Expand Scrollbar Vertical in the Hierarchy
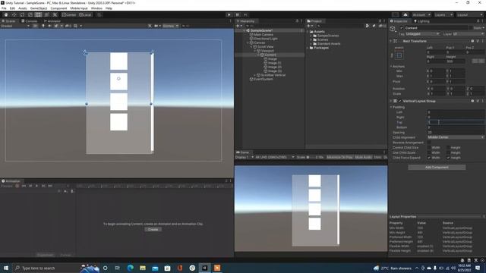 tap(255, 75)
